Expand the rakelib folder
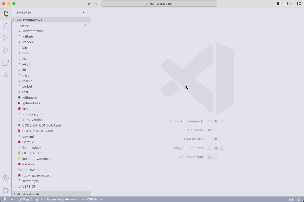The image size is (304, 202). click(51, 81)
